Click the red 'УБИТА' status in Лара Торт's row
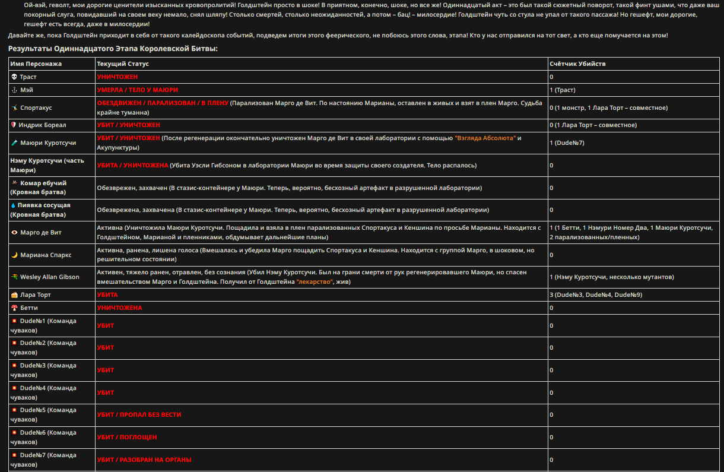The height and width of the screenshot is (472, 724). (107, 294)
